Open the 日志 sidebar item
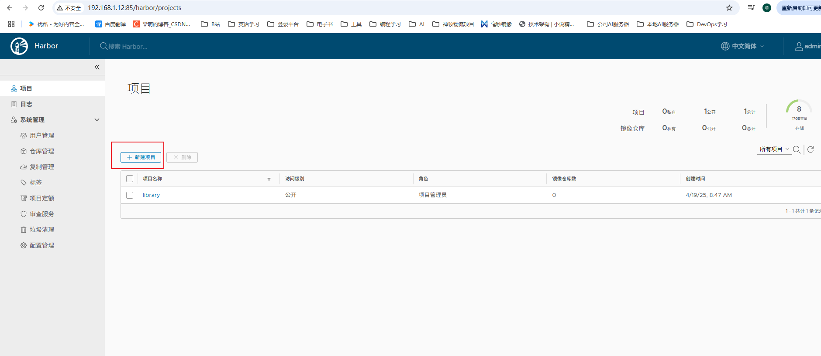Viewport: 821px width, 356px height. 52,104
